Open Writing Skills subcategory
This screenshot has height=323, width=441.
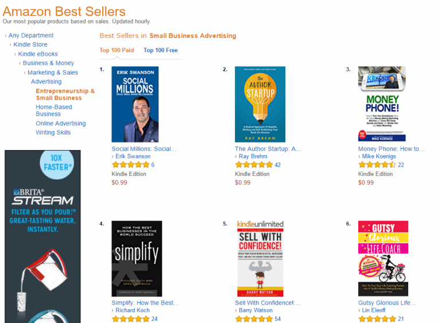click(x=53, y=132)
